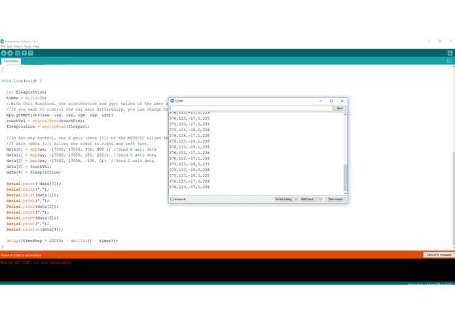Click console text 'Board at COM5 is not available'

point(36,262)
